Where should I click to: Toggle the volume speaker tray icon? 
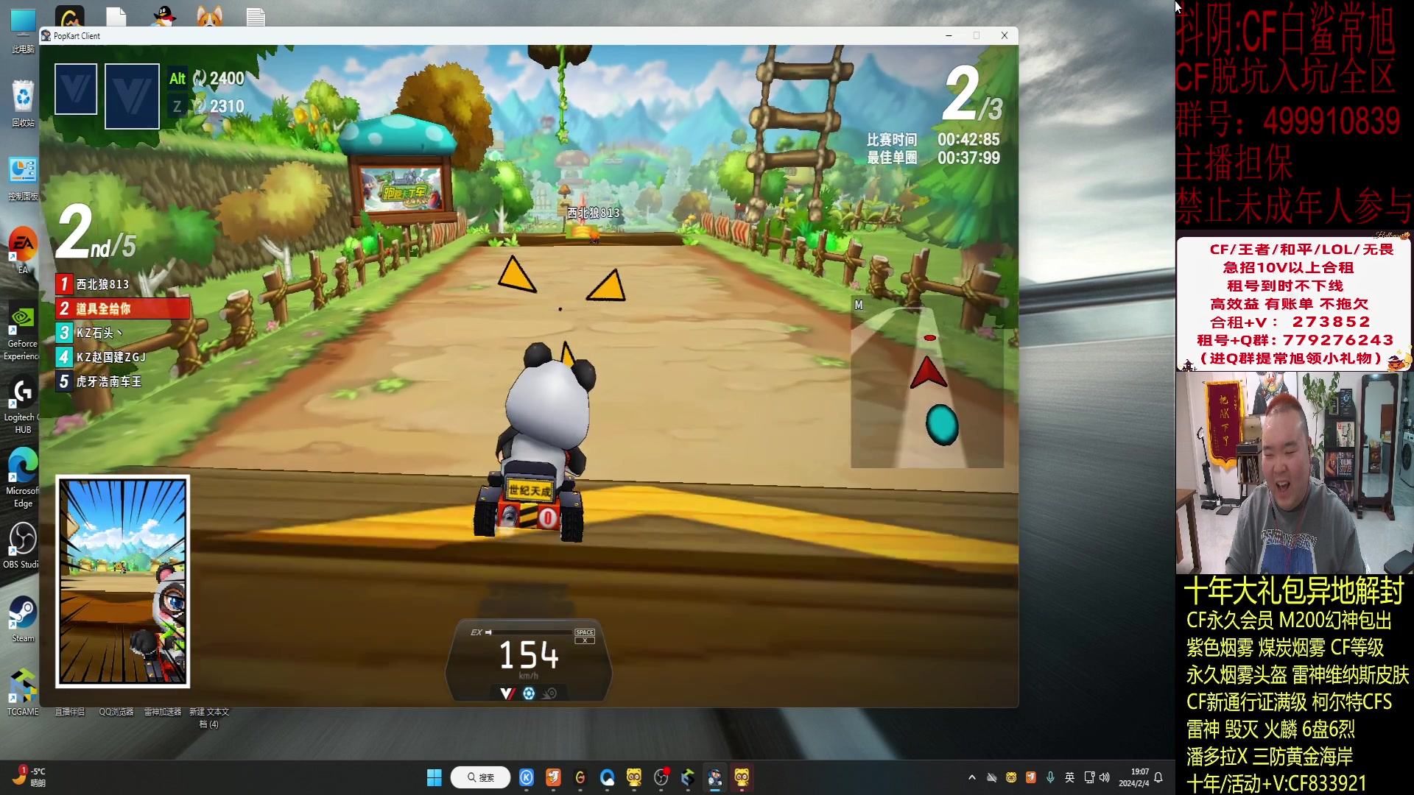pos(1104,777)
